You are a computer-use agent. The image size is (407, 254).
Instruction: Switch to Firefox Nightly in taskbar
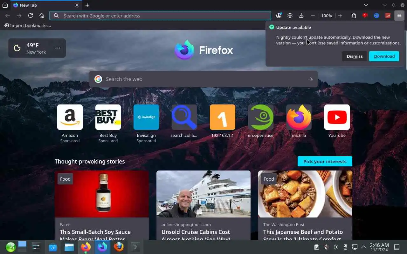[x=102, y=247]
